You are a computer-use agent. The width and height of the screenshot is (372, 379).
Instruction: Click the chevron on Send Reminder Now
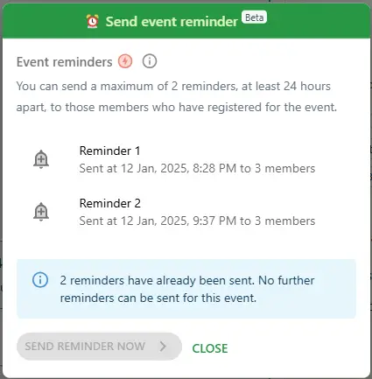pyautogui.click(x=163, y=347)
